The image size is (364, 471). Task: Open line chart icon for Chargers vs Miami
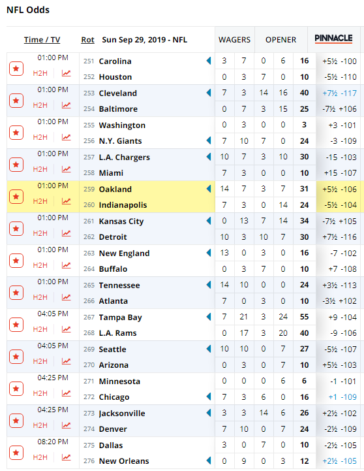pyautogui.click(x=67, y=169)
